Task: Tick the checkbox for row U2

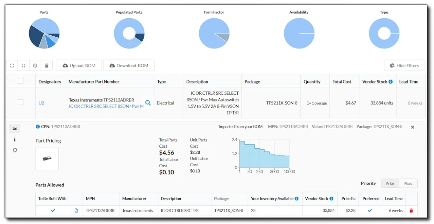Action: click(21, 102)
